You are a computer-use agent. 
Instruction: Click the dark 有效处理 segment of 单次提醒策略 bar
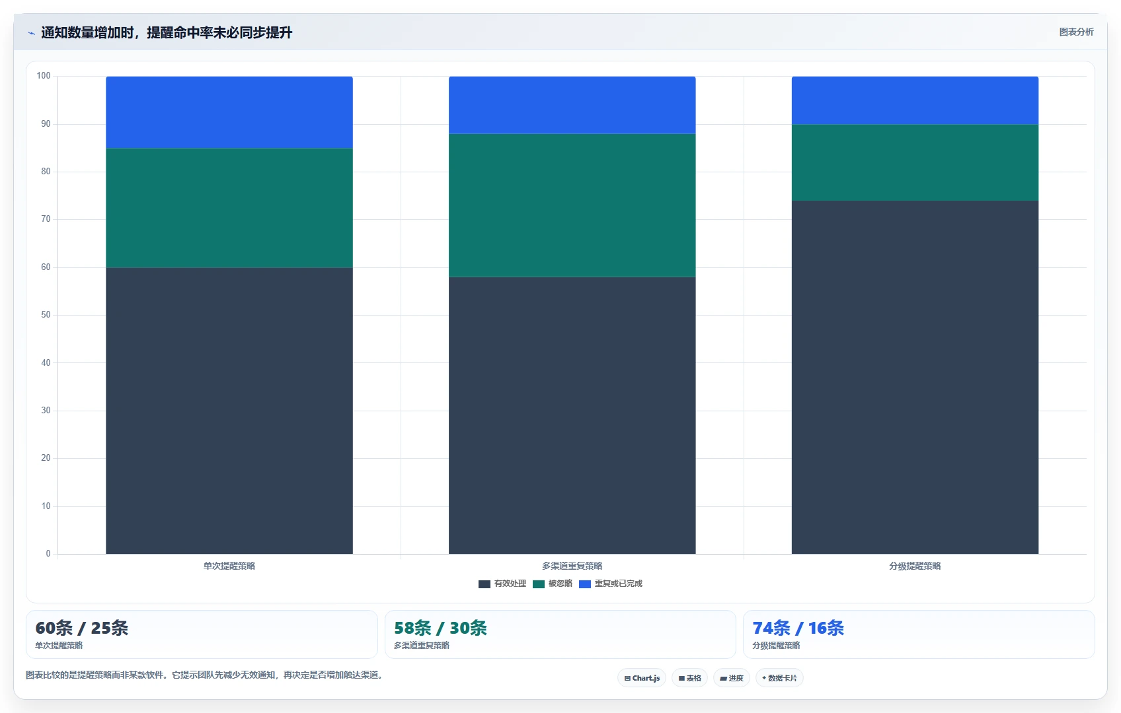(x=229, y=411)
